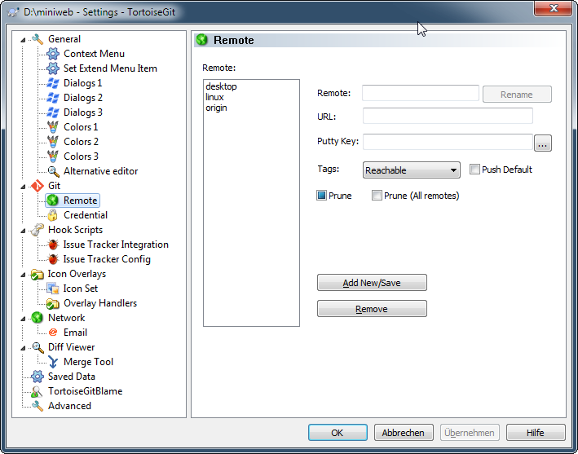Select the desktop remote in list
The height and width of the screenshot is (454, 578).
pyautogui.click(x=221, y=86)
